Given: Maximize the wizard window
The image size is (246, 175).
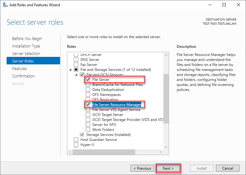Looking at the screenshot, I should tap(224, 5).
